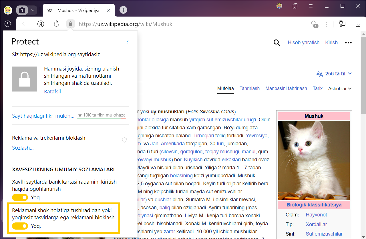The height and width of the screenshot is (239, 366).
Task: Open new tab with plus button
Action: [x=123, y=10]
